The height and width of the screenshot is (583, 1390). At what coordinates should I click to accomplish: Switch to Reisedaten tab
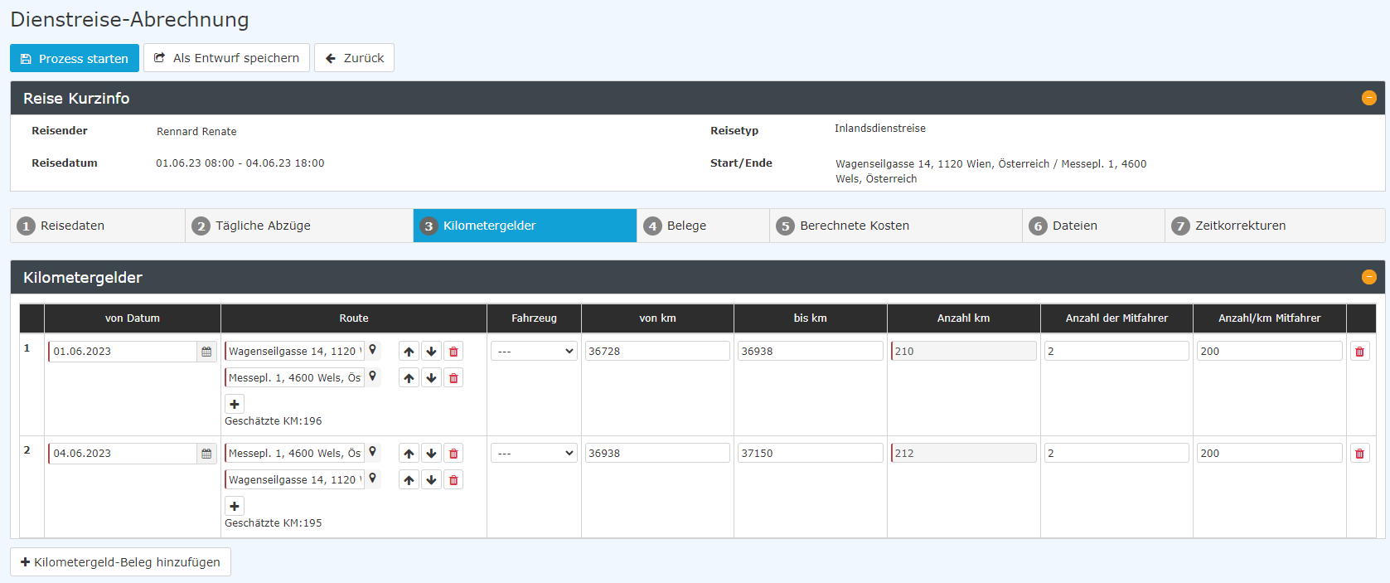point(98,226)
